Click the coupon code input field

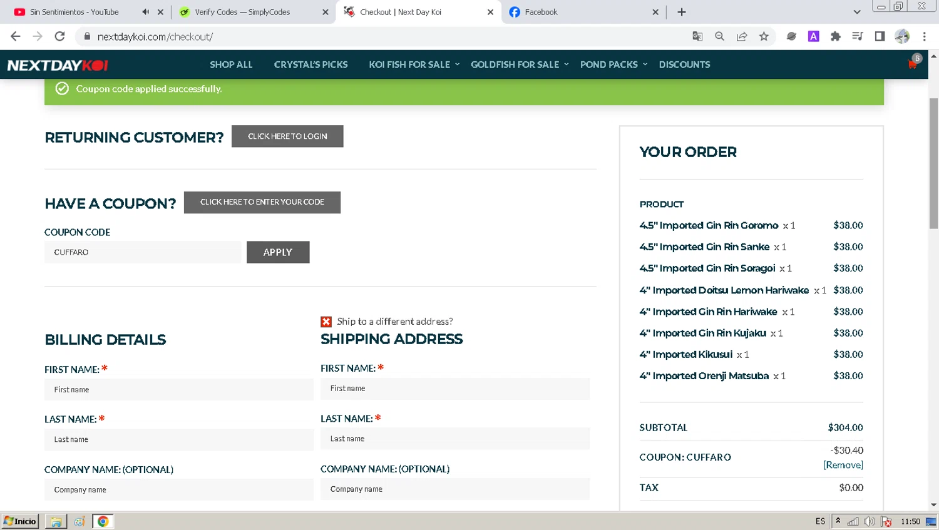click(143, 252)
